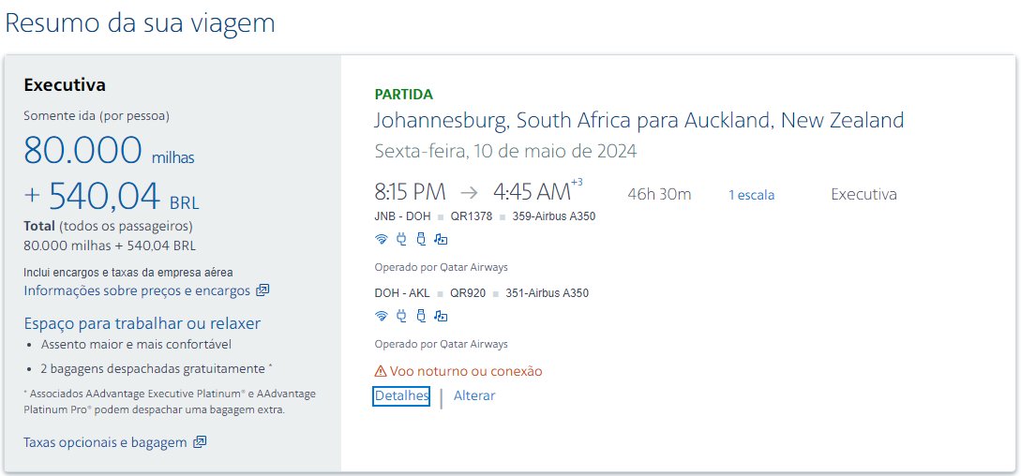Click Wi-Fi icon for DOH-AKL flight
The height and width of the screenshot is (476, 1021).
[382, 316]
